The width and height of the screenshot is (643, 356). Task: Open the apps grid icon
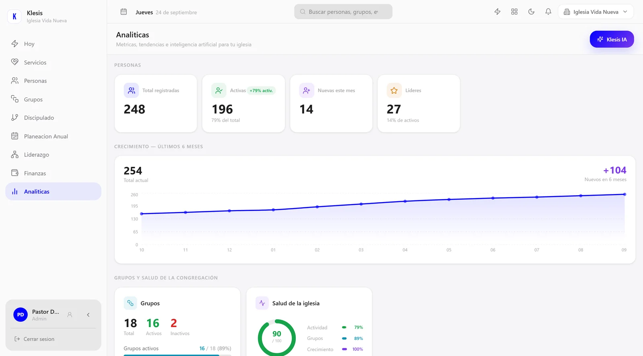coord(514,12)
